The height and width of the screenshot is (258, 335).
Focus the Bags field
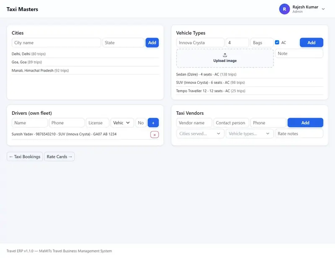pos(262,43)
